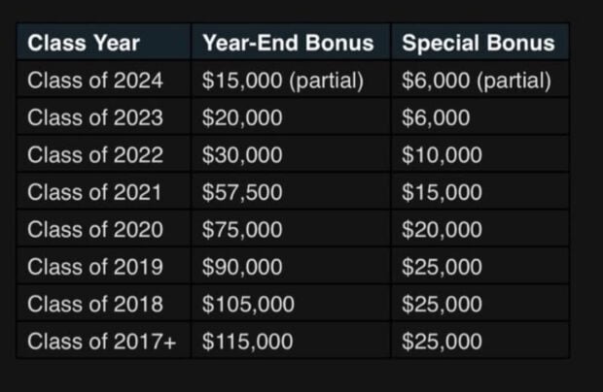Select the $6,000 (partial) special bonus cell
Image resolution: width=603 pixels, height=392 pixels.
point(477,81)
